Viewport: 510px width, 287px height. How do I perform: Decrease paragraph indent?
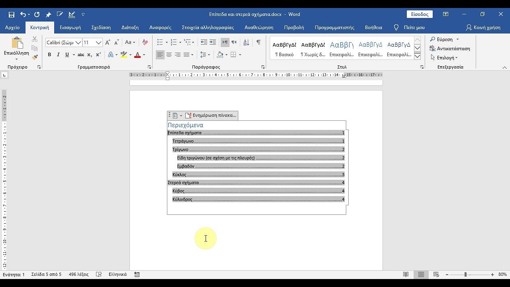tap(204, 42)
